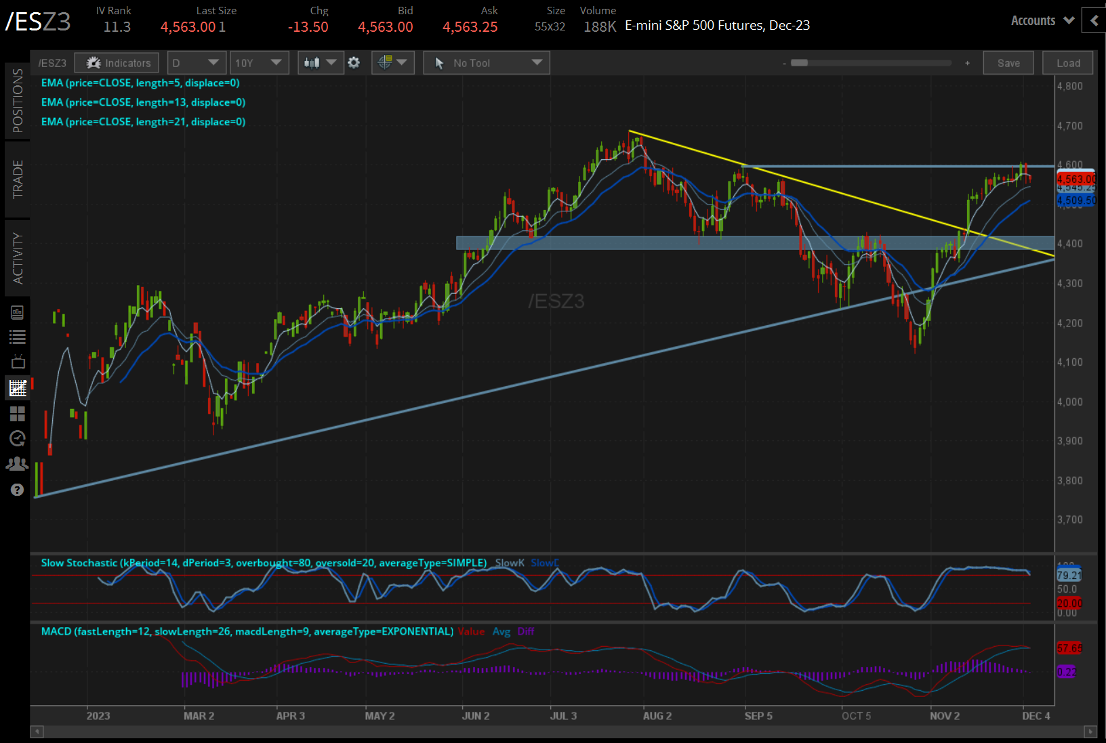Click the watchlist icon in the left sidebar

point(18,337)
